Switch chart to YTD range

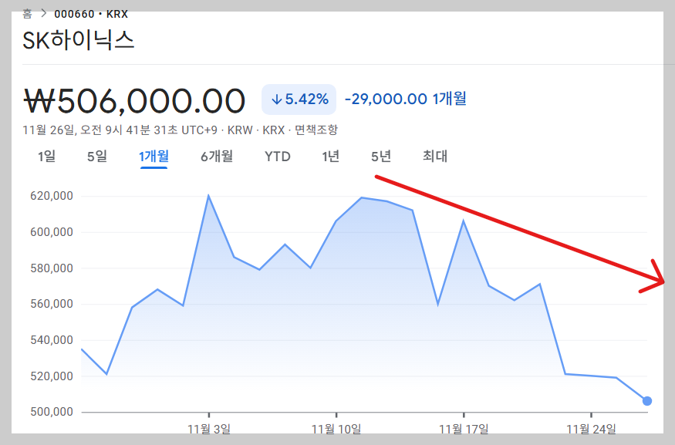click(x=277, y=157)
